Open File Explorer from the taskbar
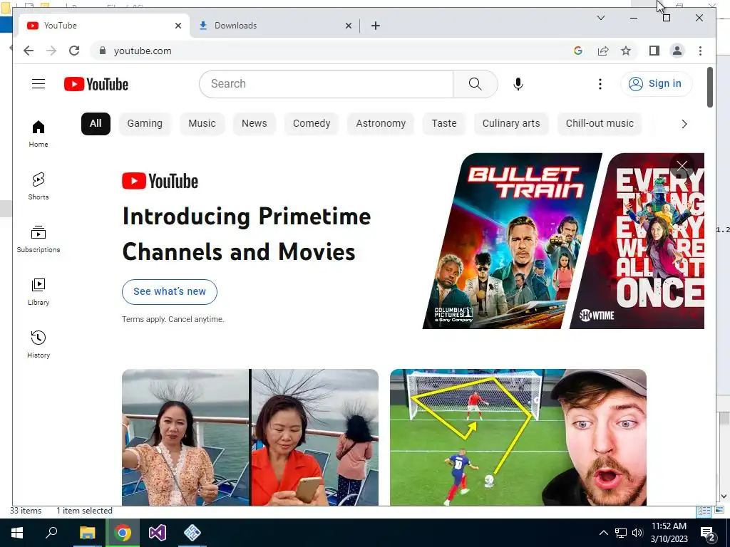This screenshot has width=730, height=547. click(87, 533)
